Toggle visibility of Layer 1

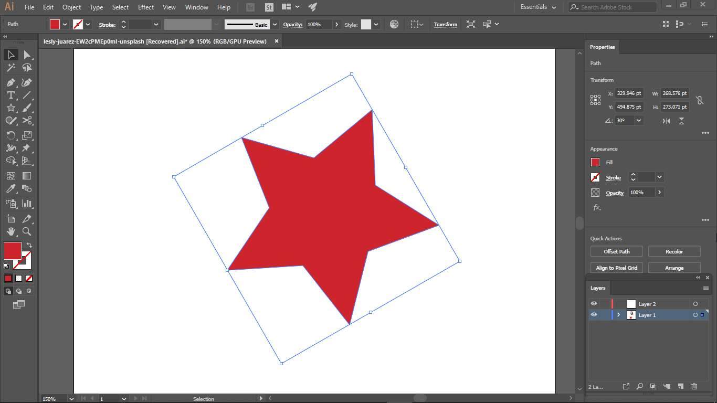594,315
